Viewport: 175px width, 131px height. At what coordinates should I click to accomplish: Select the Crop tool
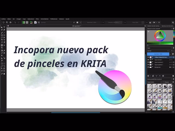coord(2,48)
